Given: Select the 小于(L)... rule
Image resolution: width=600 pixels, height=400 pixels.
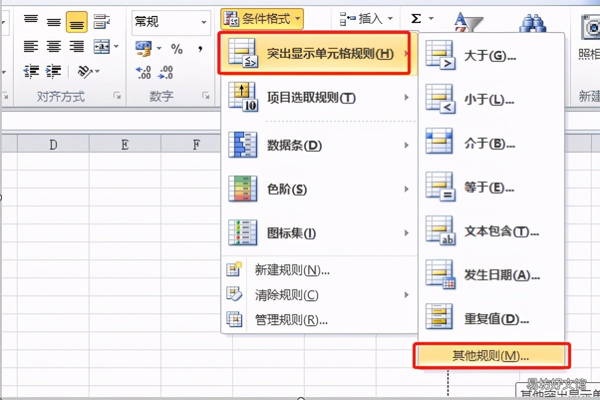Looking at the screenshot, I should point(491,99).
